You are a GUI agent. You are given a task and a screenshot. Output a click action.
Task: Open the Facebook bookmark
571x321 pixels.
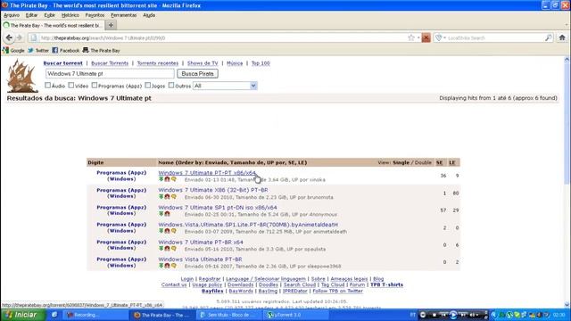[x=65, y=50]
